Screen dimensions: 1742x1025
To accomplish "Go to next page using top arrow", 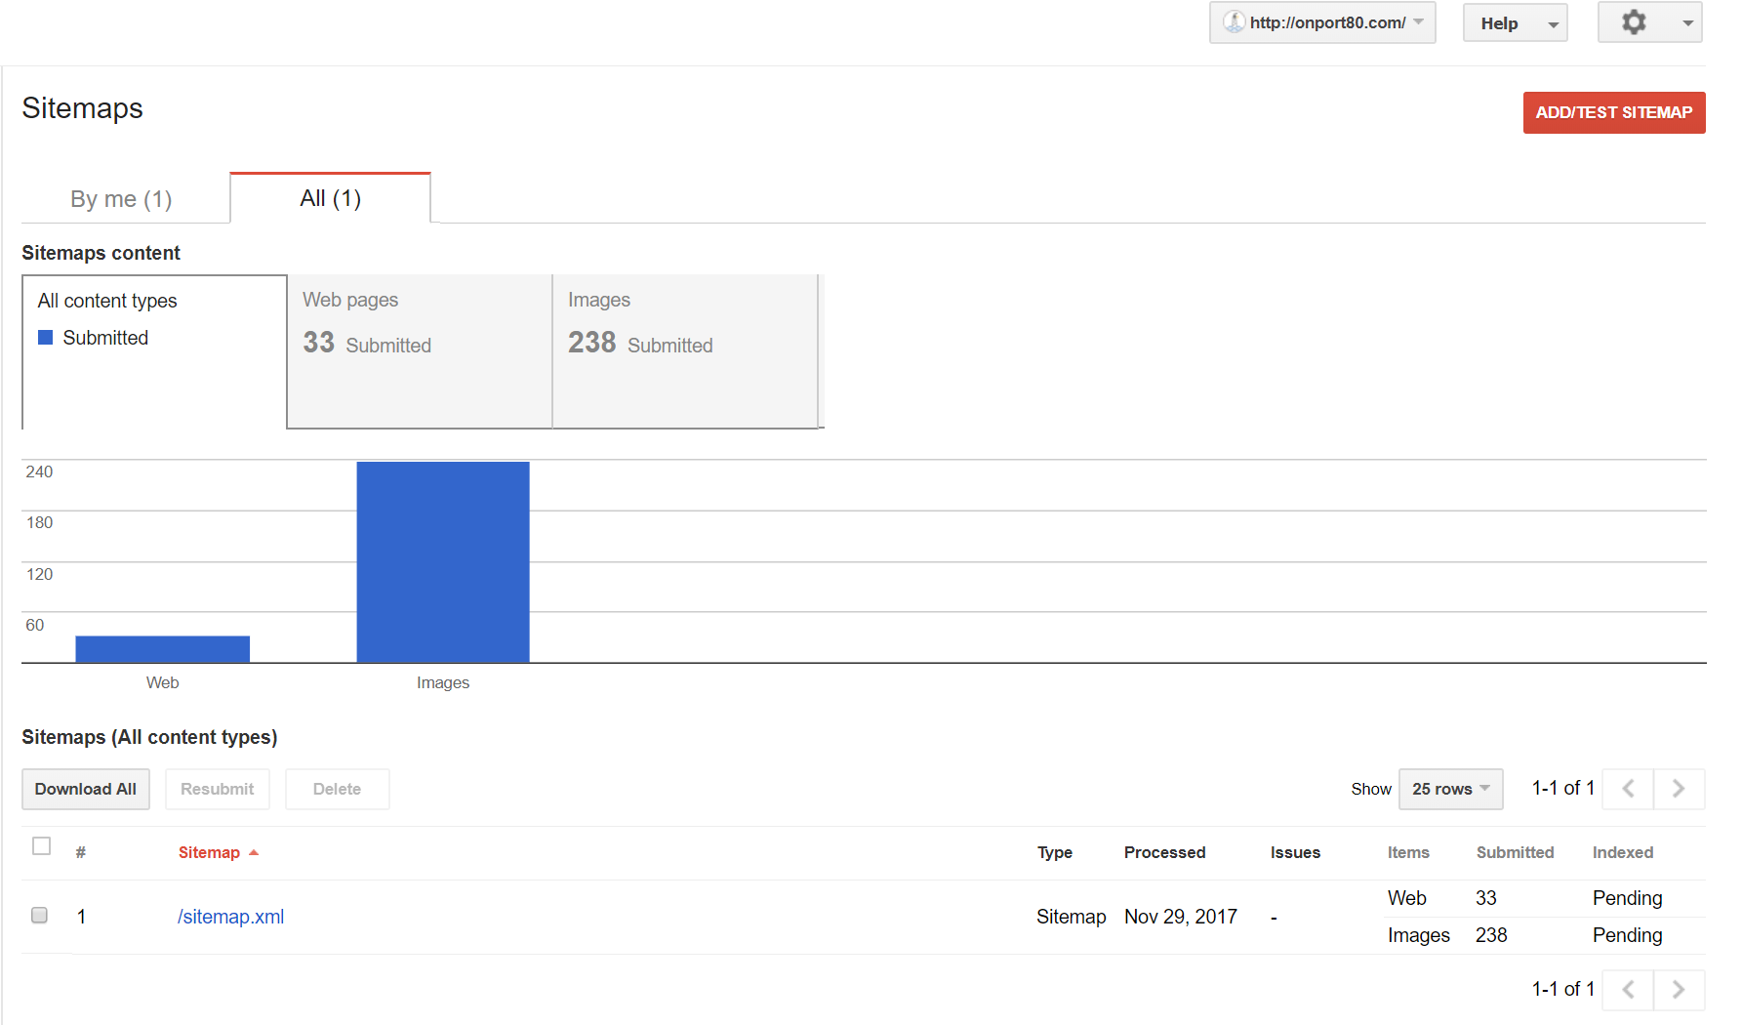I will click(1679, 789).
